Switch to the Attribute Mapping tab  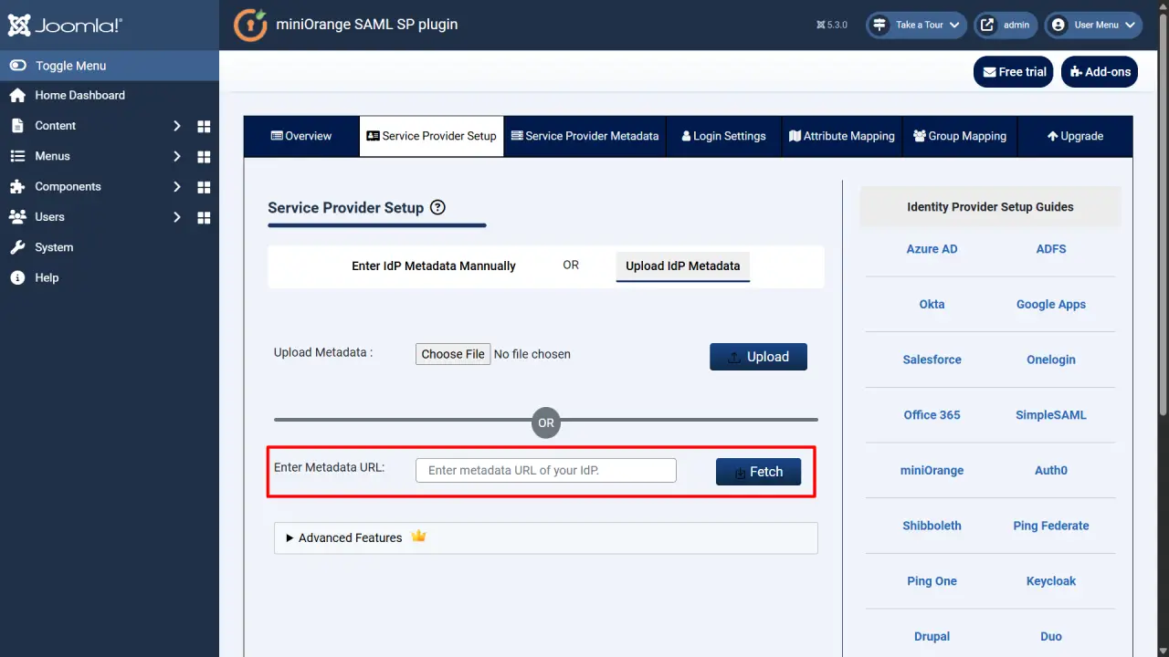[x=841, y=136]
